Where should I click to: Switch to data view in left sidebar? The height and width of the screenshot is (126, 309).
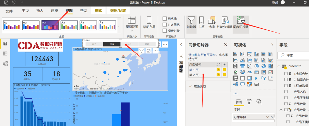pos(5,54)
